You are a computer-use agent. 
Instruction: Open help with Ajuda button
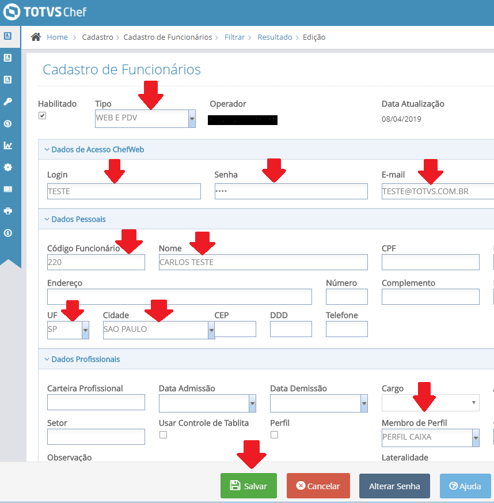pos(465,486)
